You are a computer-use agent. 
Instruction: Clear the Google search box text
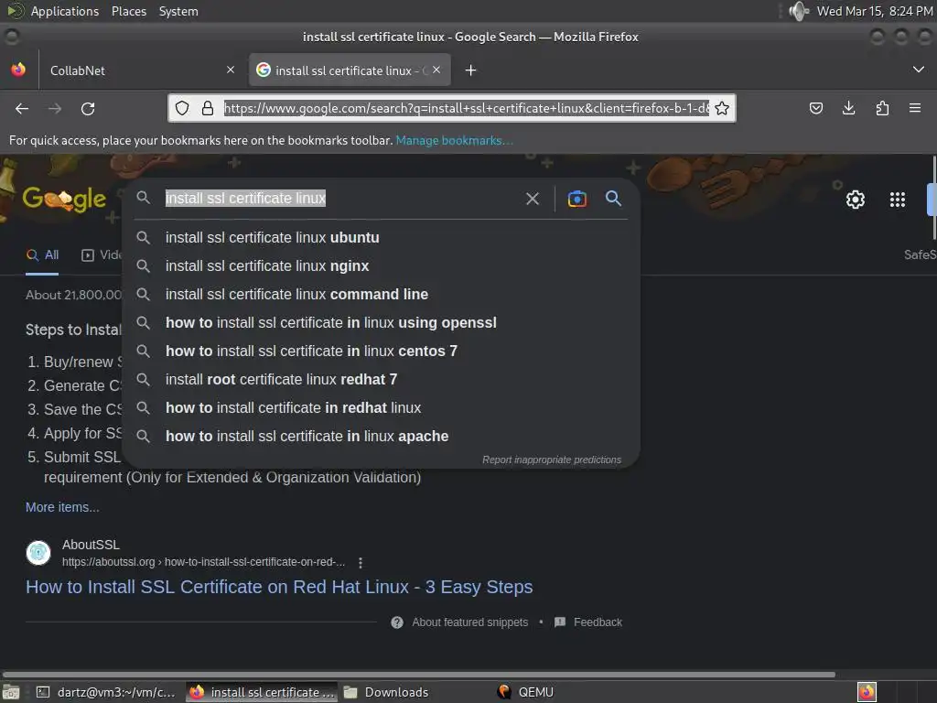click(533, 199)
